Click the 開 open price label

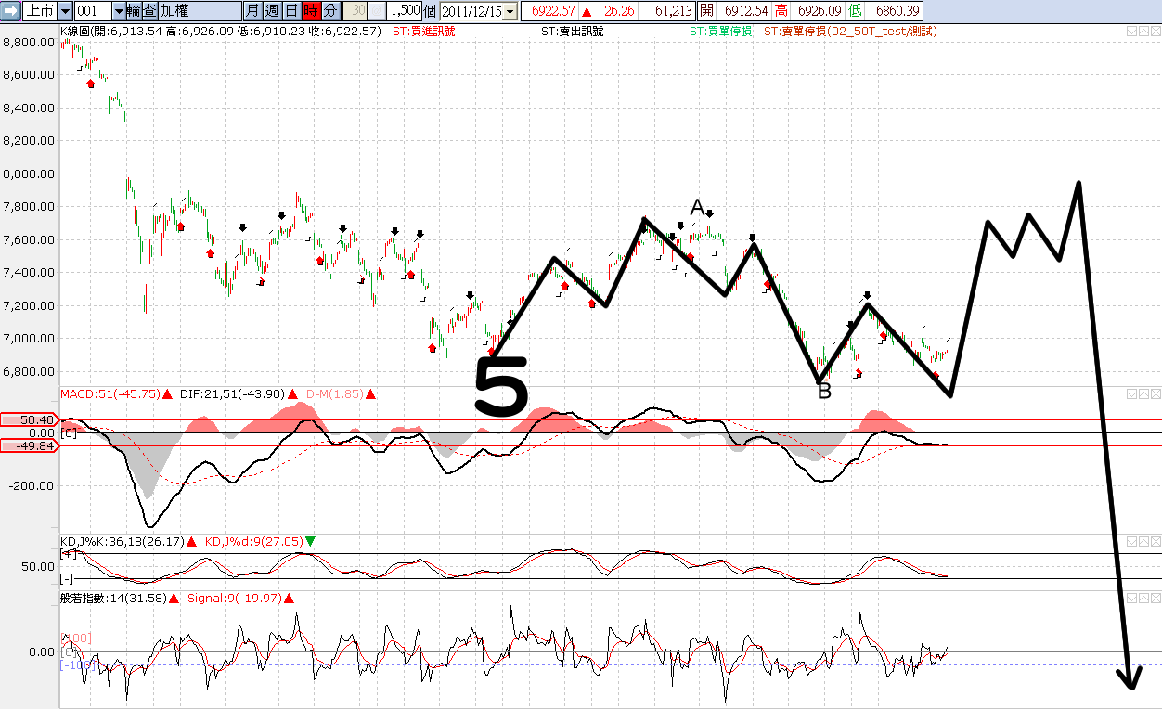pyautogui.click(x=707, y=11)
